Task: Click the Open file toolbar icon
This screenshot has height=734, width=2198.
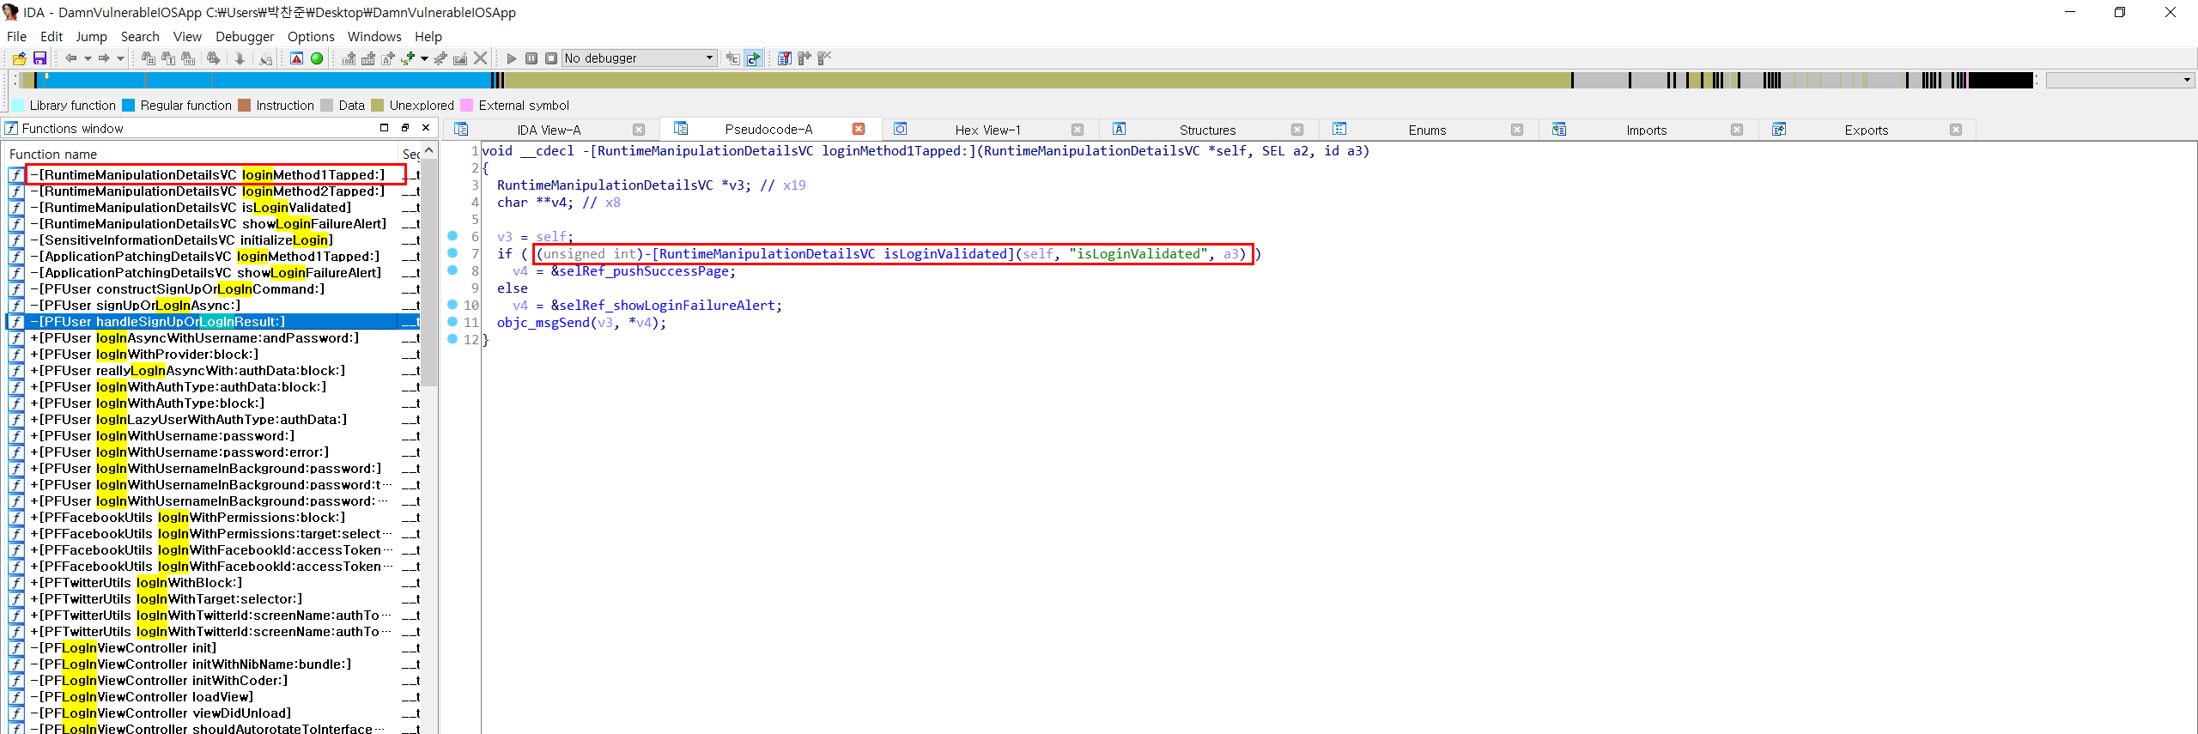Action: (19, 58)
